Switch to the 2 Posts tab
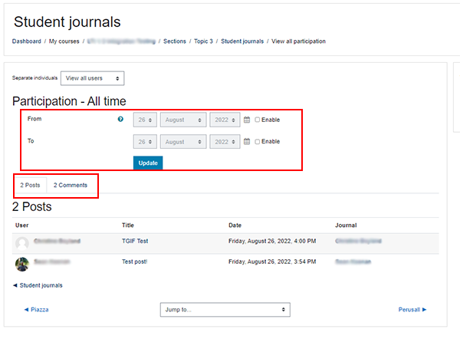Viewport: 460px width, 339px height. 30,185
